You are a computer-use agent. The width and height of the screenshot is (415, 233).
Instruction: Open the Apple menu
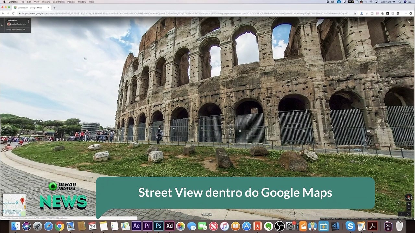click(x=4, y=2)
